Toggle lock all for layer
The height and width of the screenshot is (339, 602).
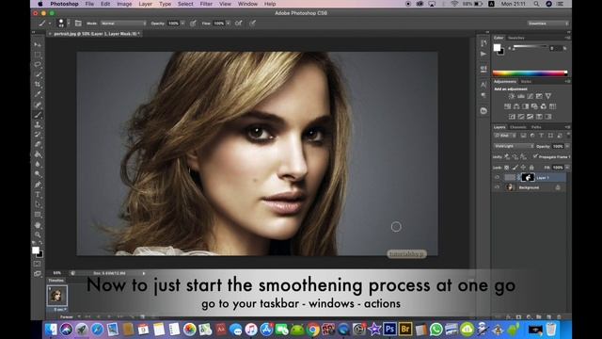(x=531, y=168)
